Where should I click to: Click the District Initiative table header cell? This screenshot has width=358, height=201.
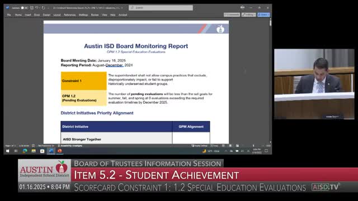click(x=116, y=127)
